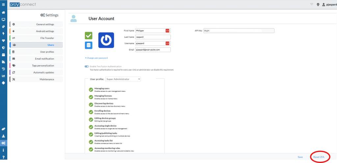Click the User Account heading text
Screen dimensions: 337x163
pyautogui.click(x=101, y=19)
